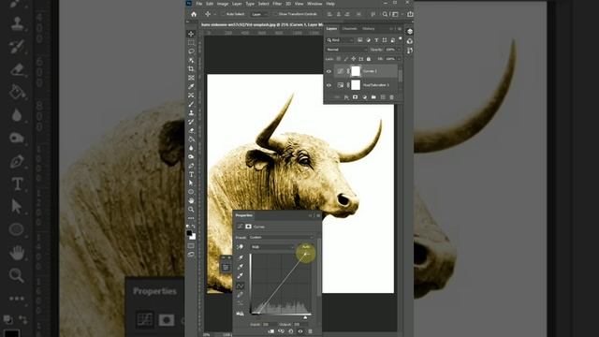
Task: Open the Normal blend mode dropdown
Action: tap(346, 50)
